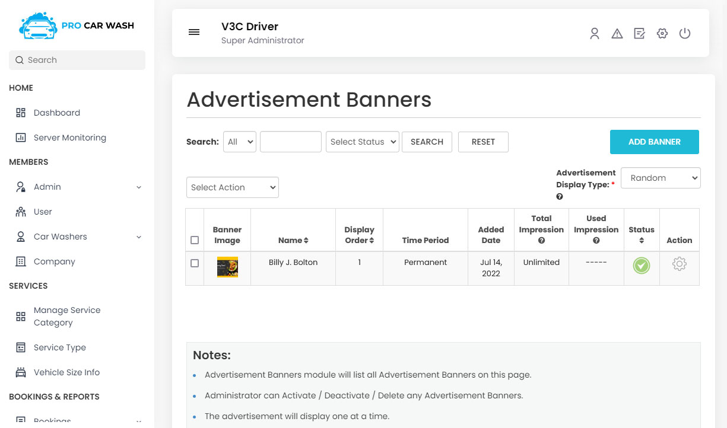
Task: Click the SEARCH button
Action: click(x=427, y=142)
